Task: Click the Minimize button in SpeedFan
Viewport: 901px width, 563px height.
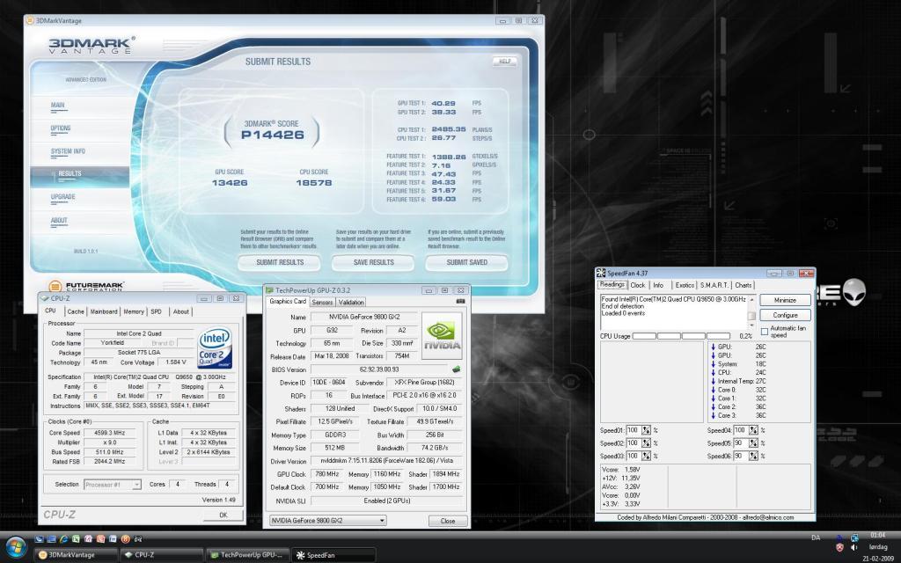Action: pos(785,300)
